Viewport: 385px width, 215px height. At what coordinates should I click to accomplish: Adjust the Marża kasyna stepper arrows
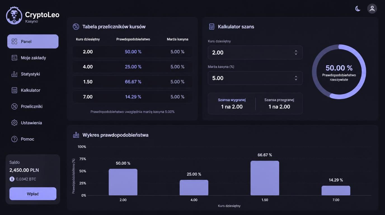pos(296,78)
